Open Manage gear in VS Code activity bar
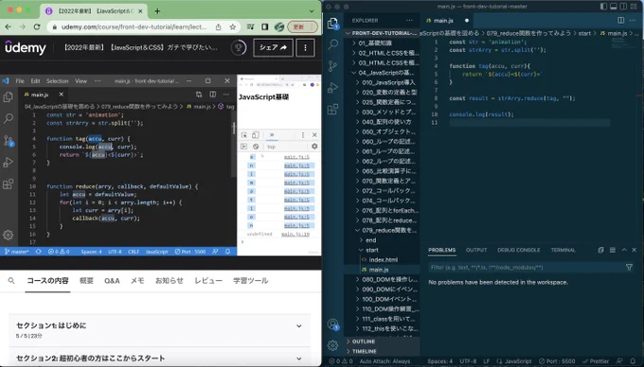The height and width of the screenshot is (367, 644). [333, 345]
